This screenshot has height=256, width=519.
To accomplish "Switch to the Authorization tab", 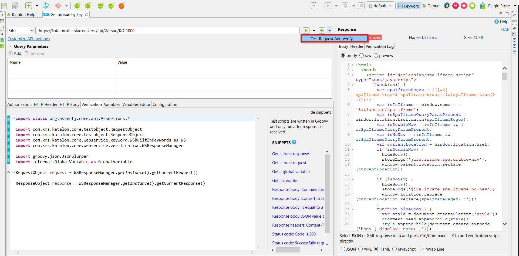I will click(19, 104).
